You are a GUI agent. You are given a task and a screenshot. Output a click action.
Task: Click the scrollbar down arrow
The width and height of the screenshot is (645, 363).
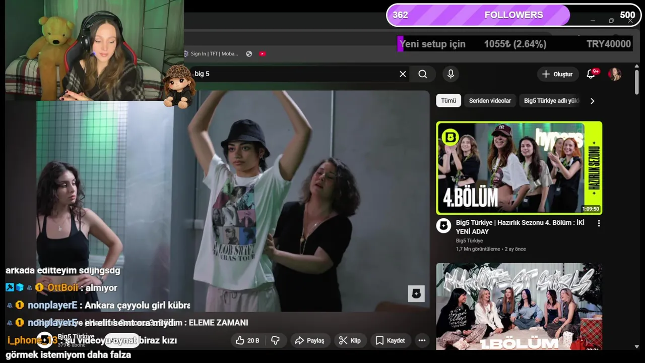point(636,346)
